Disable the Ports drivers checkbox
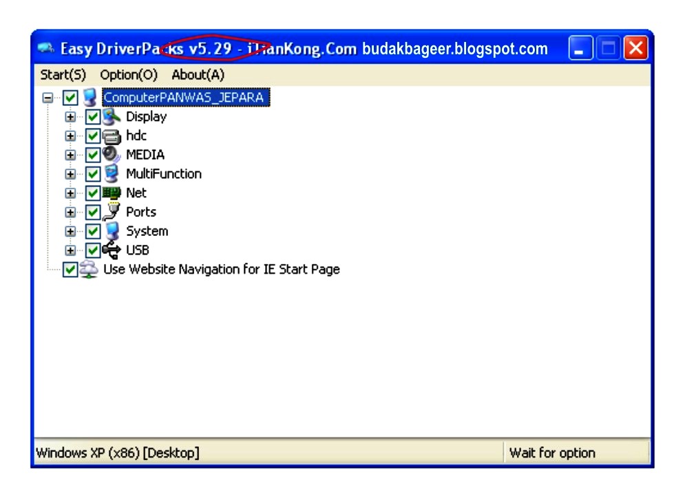The width and height of the screenshot is (696, 498). tap(92, 212)
